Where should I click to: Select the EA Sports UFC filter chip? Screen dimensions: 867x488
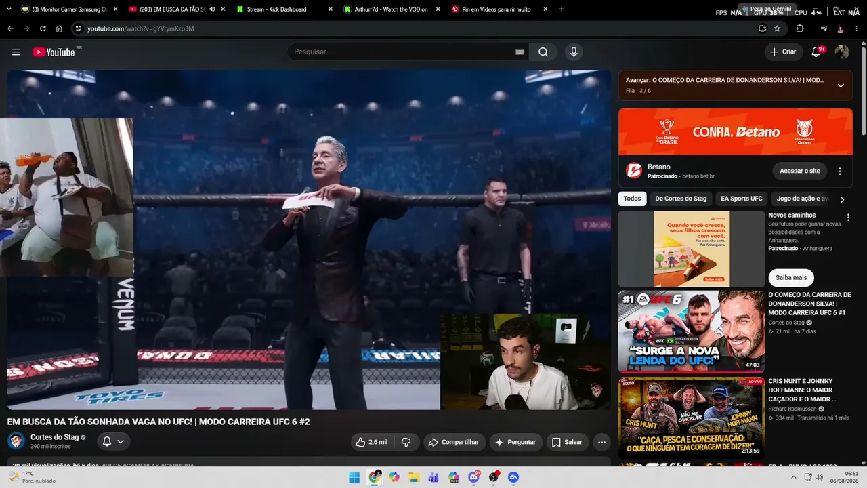(x=742, y=199)
